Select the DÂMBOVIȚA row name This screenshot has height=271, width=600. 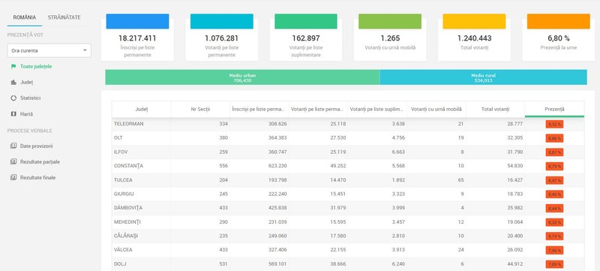click(127, 207)
